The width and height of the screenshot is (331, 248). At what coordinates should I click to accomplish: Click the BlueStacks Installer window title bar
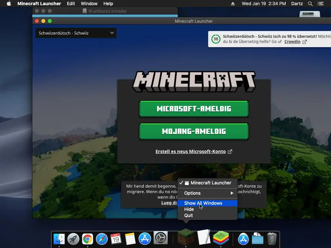pyautogui.click(x=105, y=11)
